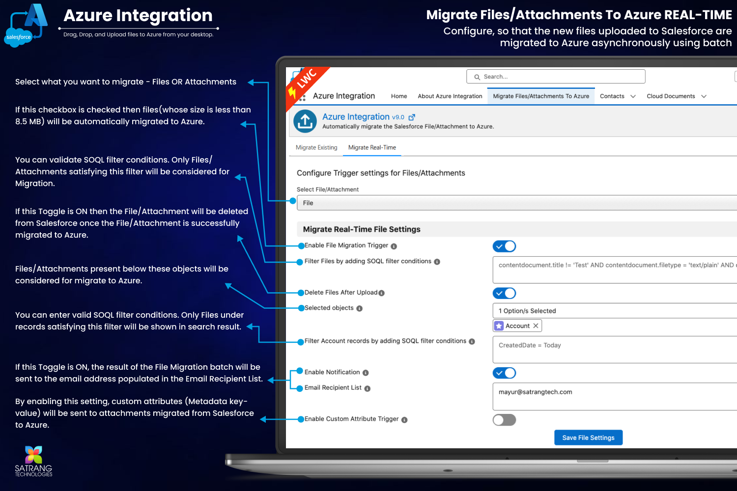
Task: Edit the file SOQL filter conditions textarea
Action: 615,270
